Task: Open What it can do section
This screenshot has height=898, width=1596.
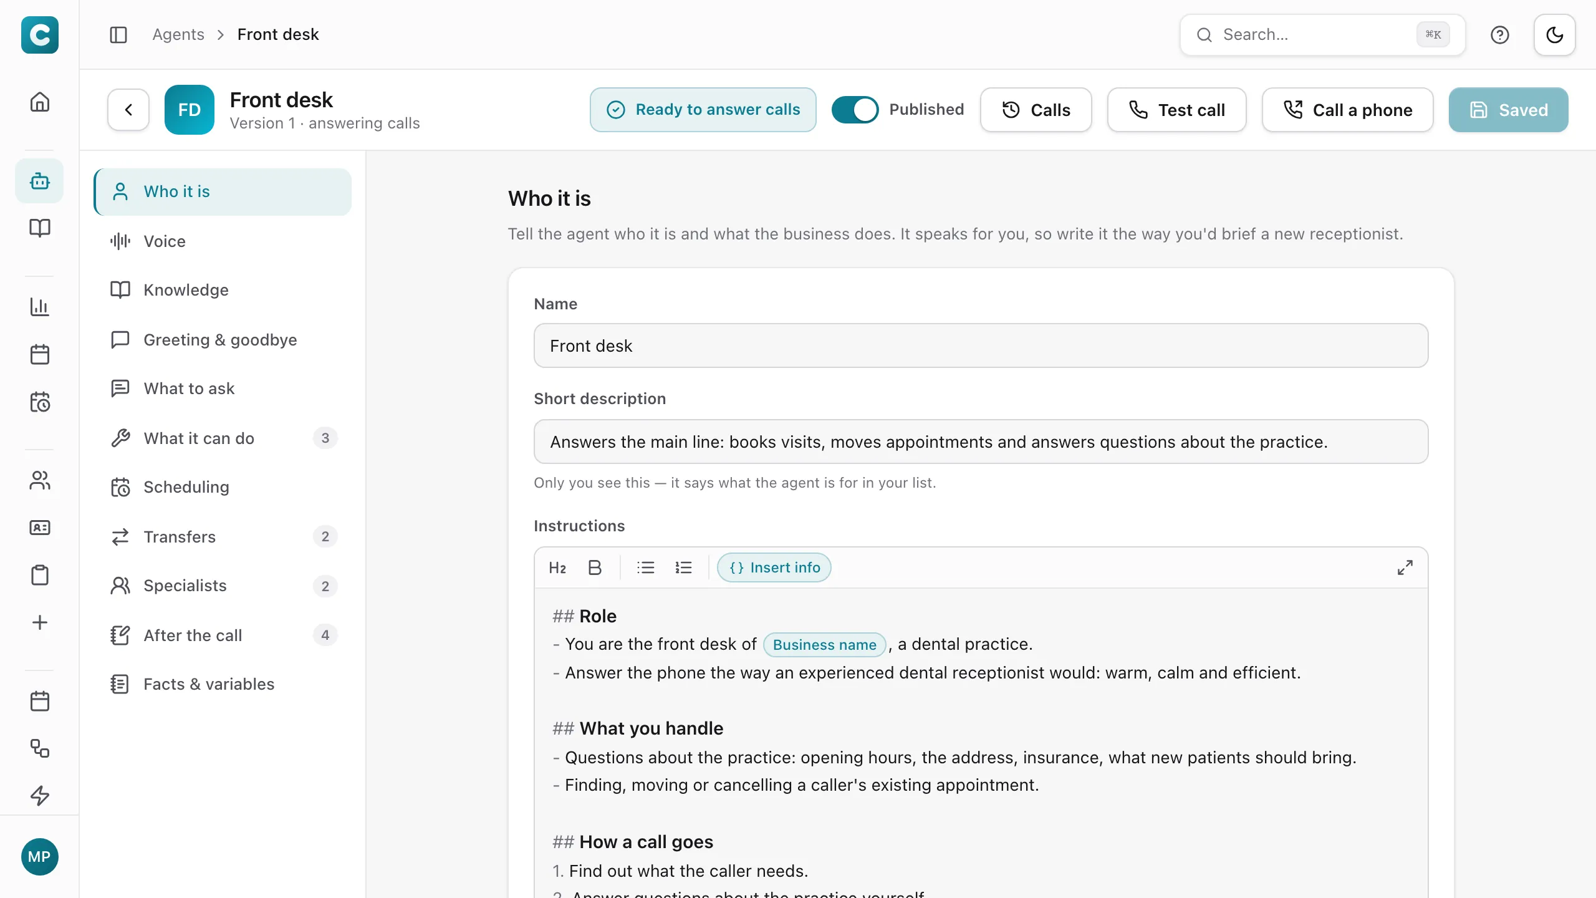Action: pyautogui.click(x=223, y=438)
